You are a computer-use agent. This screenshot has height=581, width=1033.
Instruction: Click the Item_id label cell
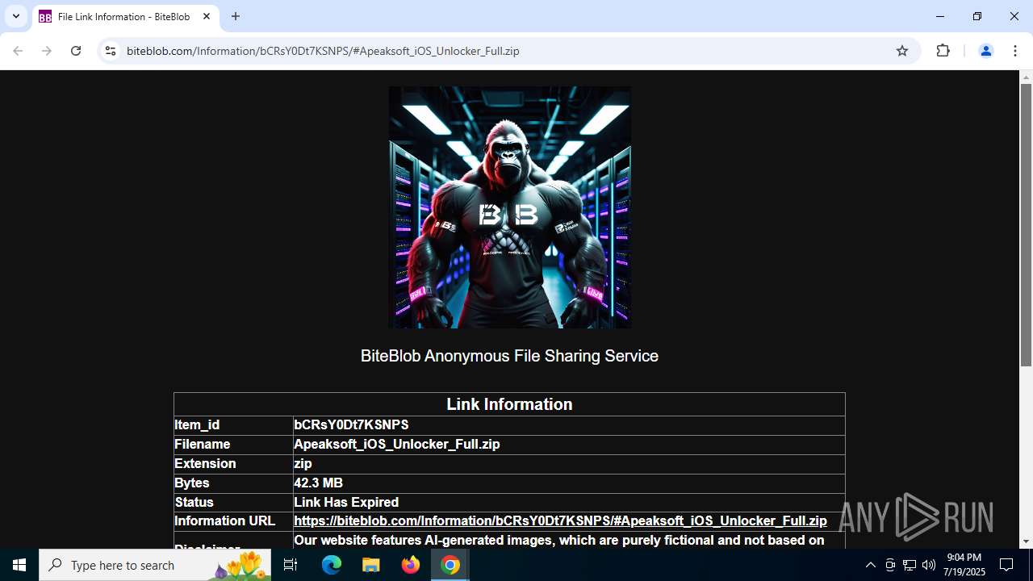233,425
